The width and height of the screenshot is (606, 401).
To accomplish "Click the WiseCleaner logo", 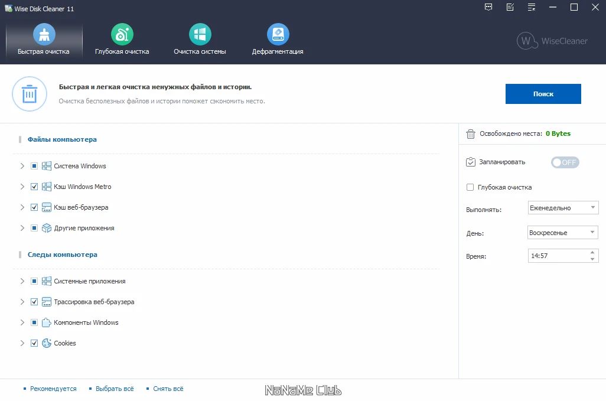I will point(552,41).
